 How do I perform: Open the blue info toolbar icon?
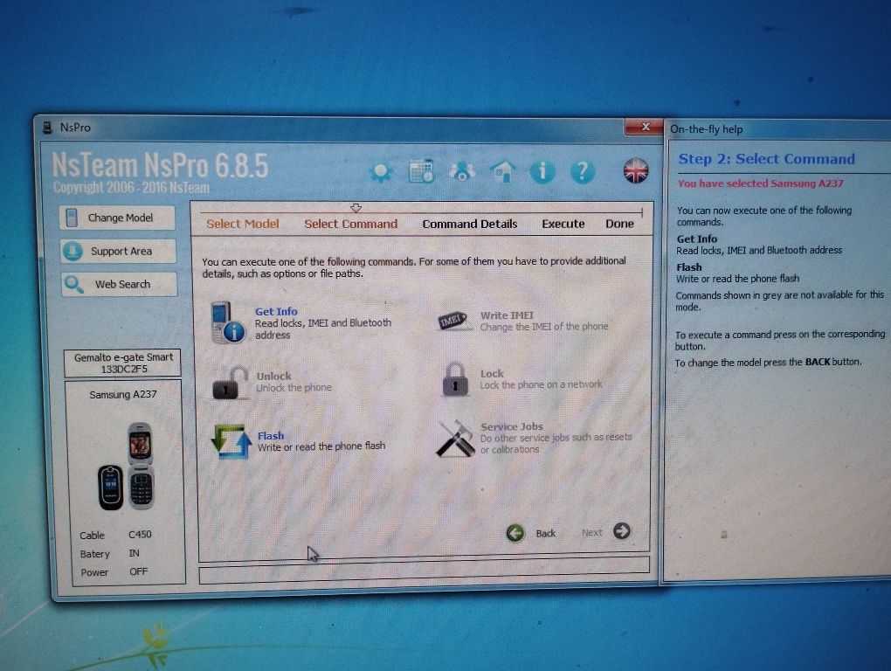542,171
